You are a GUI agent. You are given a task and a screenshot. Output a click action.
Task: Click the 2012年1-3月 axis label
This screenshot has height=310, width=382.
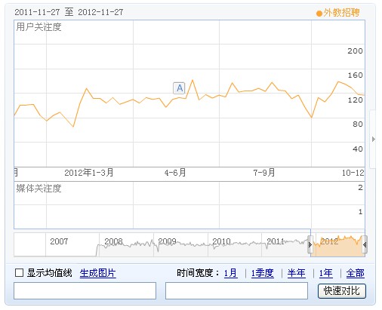[89, 173]
